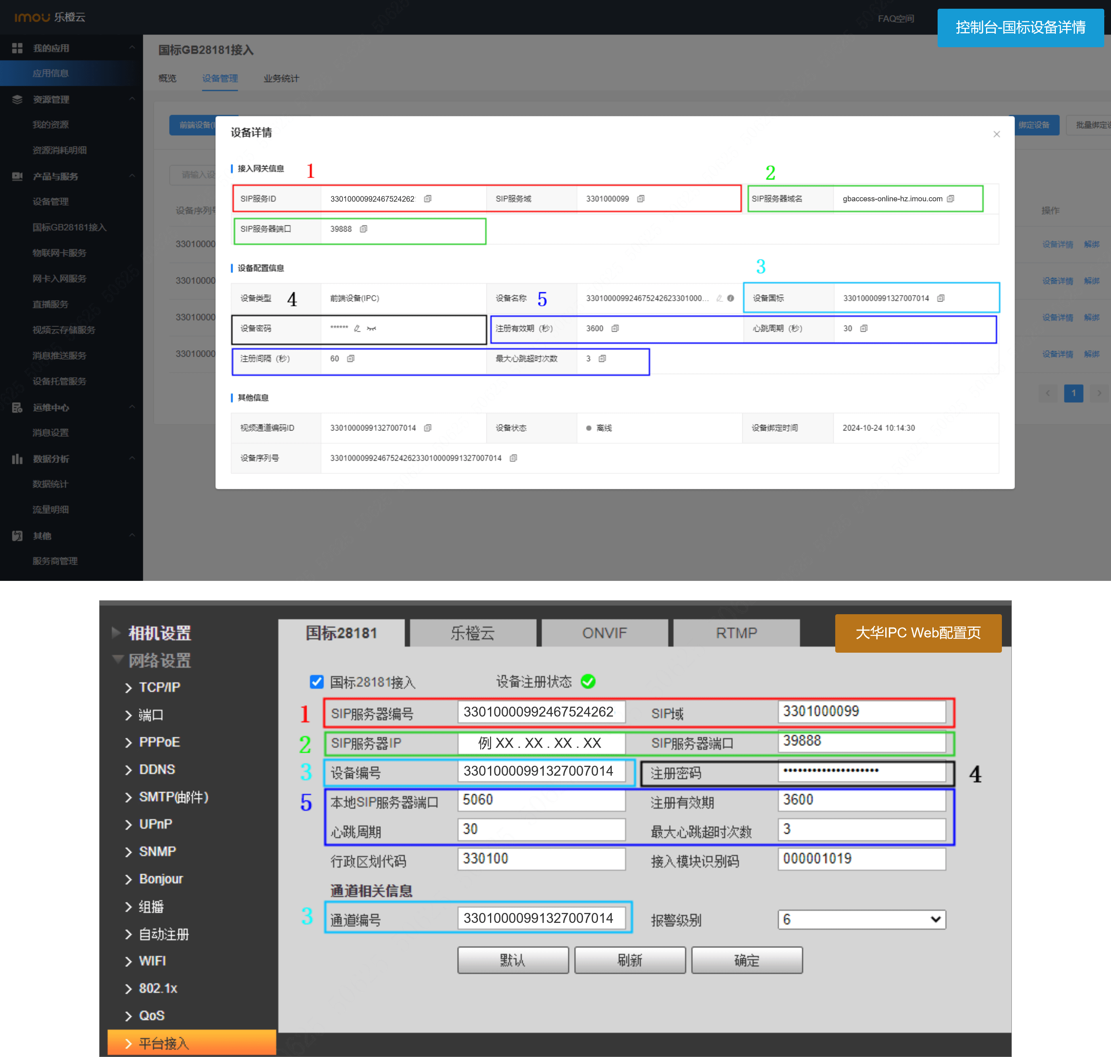Open the FAQ空间 link
1111x1057 pixels.
point(896,19)
